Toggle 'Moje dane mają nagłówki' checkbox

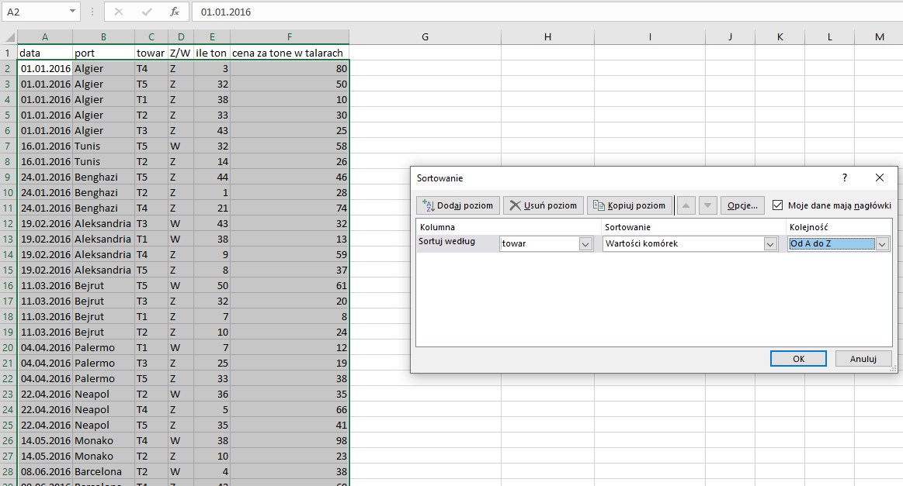(777, 205)
